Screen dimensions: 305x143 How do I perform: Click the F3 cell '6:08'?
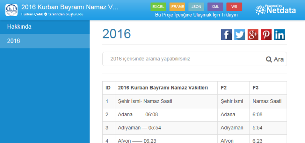point(268,115)
